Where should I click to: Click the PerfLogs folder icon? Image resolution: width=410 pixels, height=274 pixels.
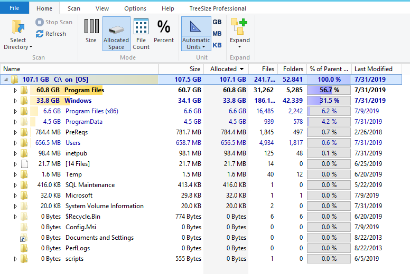coord(24,248)
